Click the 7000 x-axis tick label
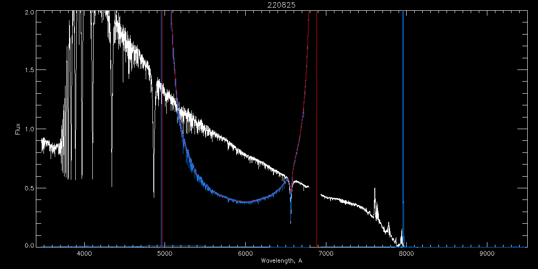This screenshot has width=538, height=269. click(x=326, y=254)
